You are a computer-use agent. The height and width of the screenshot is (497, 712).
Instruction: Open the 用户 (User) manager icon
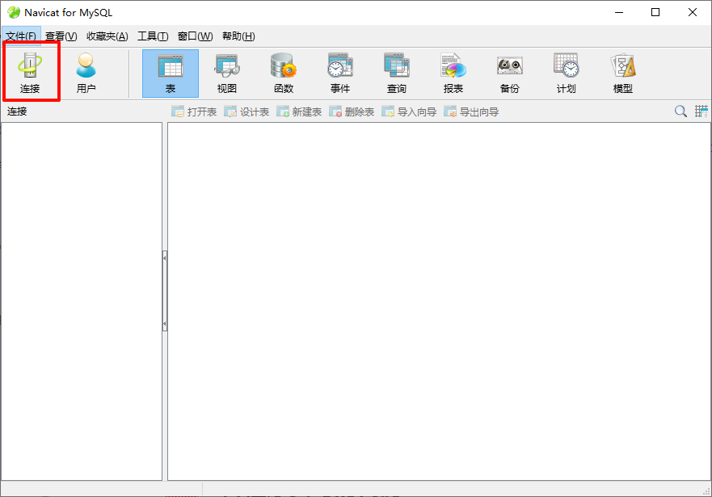click(86, 73)
